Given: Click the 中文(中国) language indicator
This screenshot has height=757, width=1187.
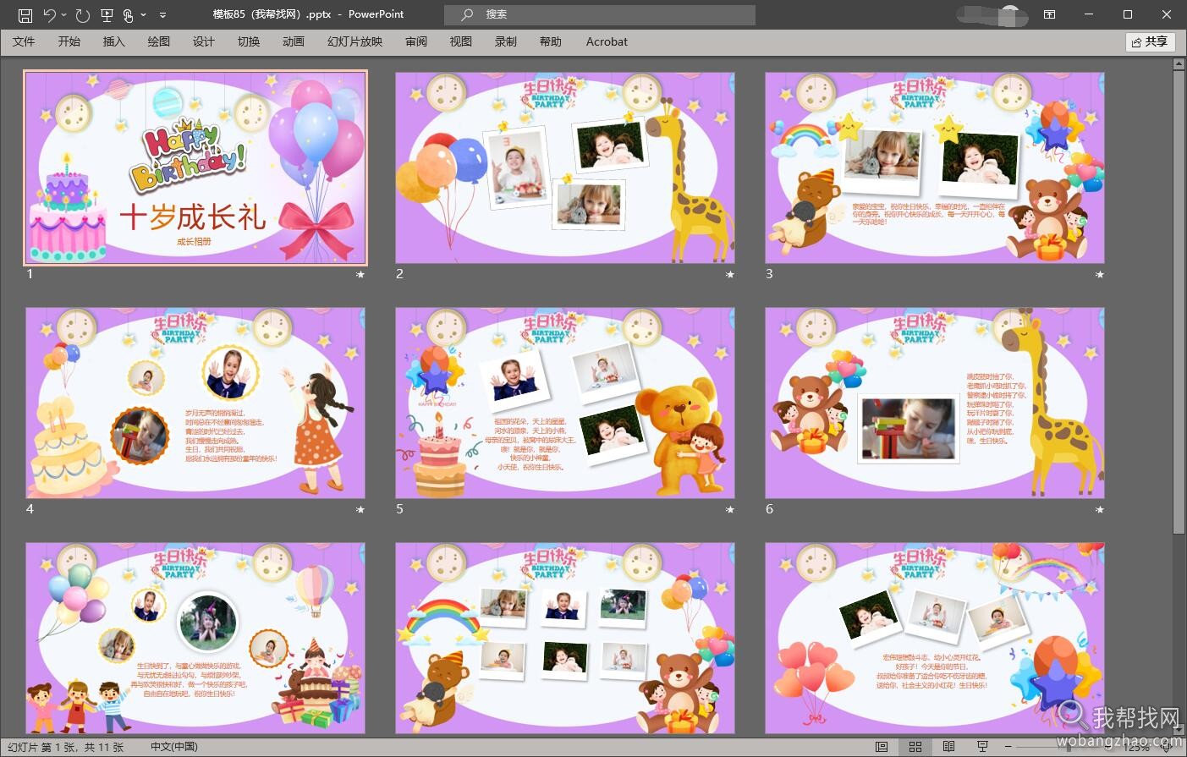Looking at the screenshot, I should (x=173, y=747).
